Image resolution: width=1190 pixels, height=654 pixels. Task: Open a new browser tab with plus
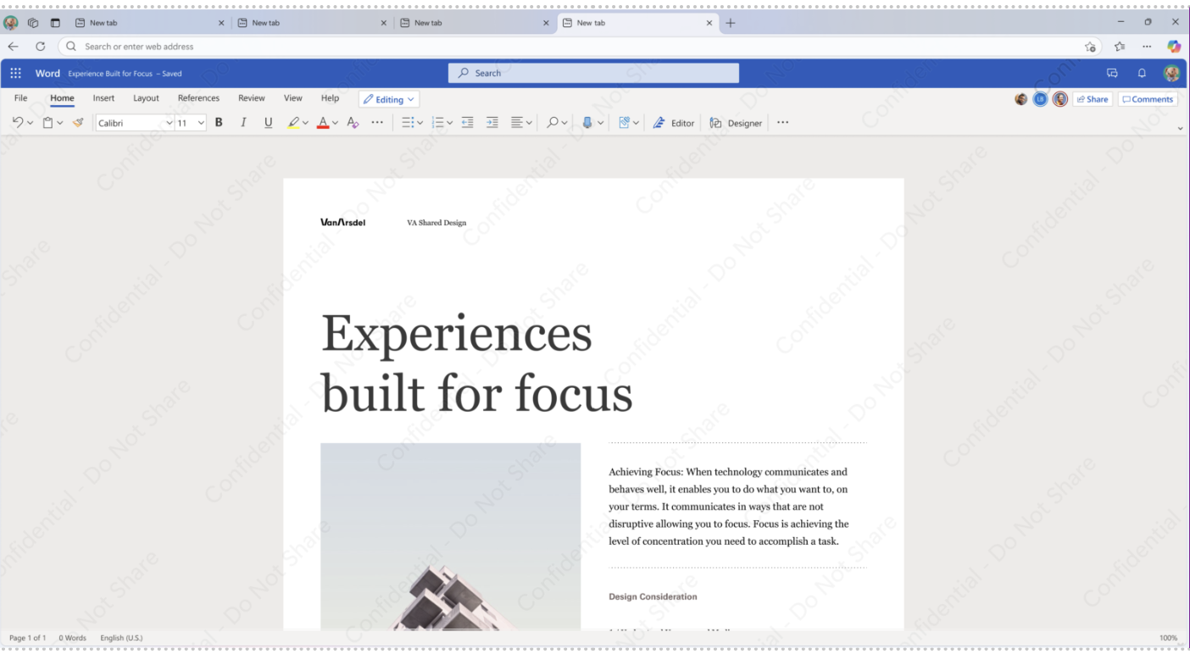[731, 23]
